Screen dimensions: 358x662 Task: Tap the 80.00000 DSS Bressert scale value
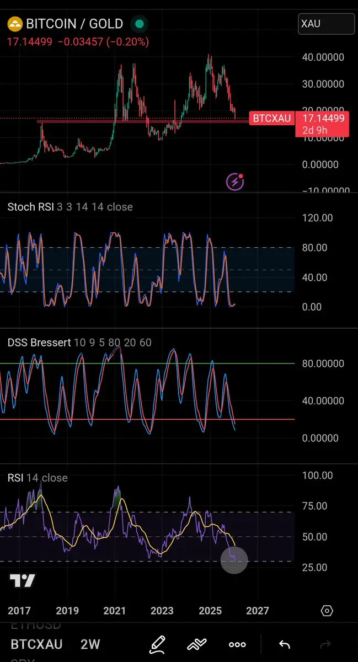pos(323,364)
